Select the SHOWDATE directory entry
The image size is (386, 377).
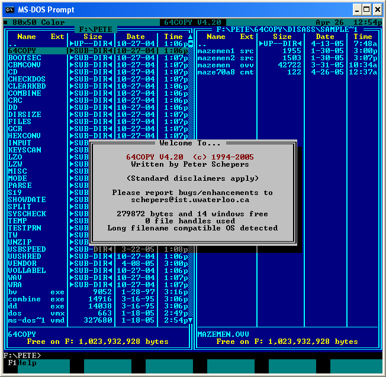[x=49, y=200]
